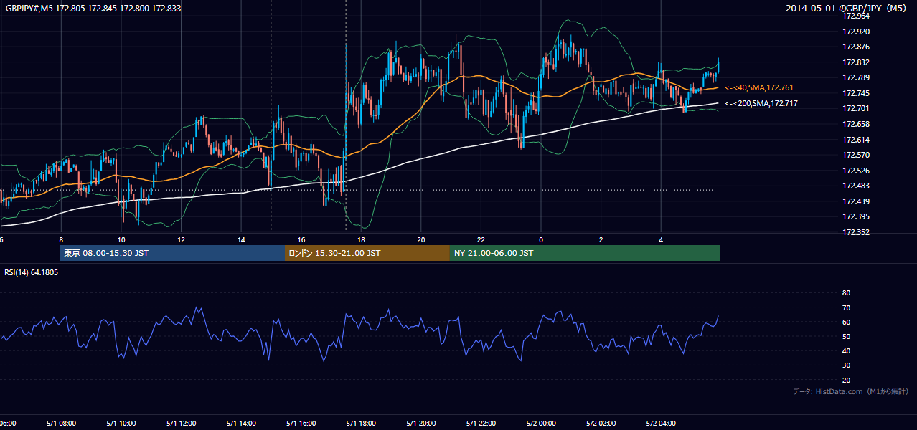Click RSI scale value 50
Screen dimensions: 917x430
tap(846, 336)
